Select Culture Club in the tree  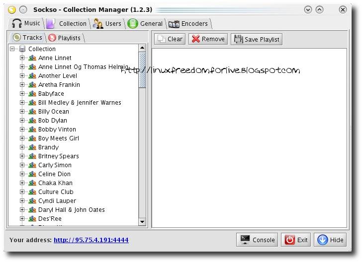tap(56, 192)
